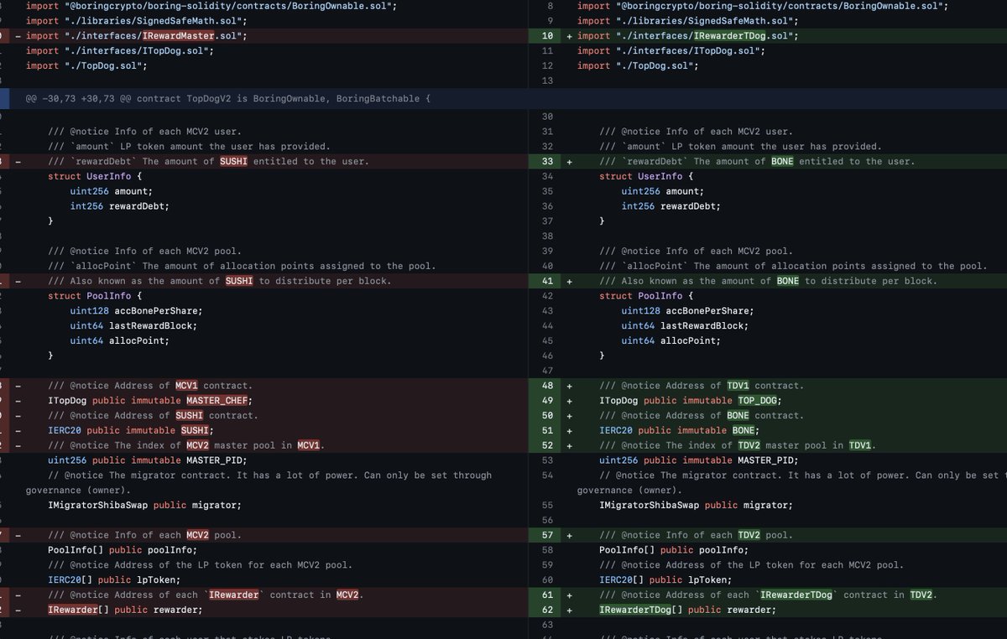Click line number 8 of the new file
This screenshot has width=1007, height=639.
[550, 6]
